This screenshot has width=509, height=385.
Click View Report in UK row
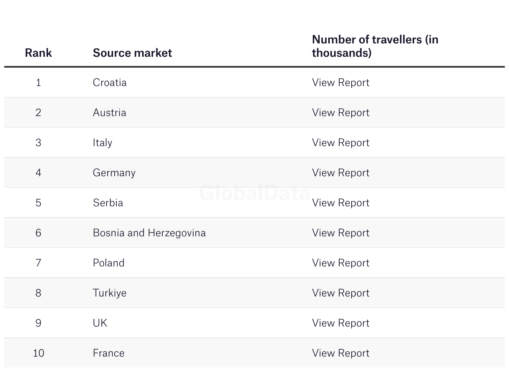340,323
